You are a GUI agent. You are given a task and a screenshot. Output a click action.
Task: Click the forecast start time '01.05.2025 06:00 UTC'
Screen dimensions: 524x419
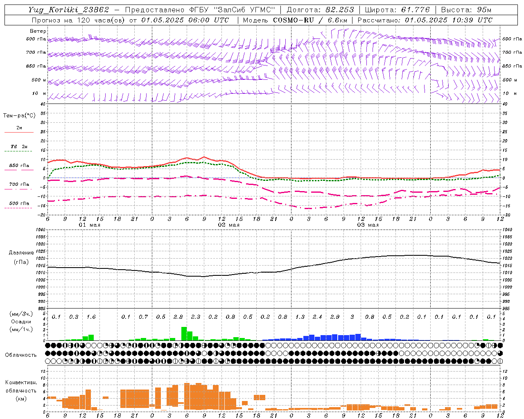click(x=185, y=20)
